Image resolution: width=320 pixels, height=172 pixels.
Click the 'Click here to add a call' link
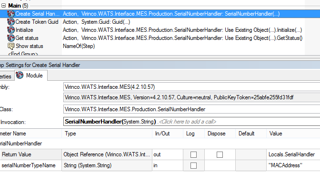(x=187, y=122)
